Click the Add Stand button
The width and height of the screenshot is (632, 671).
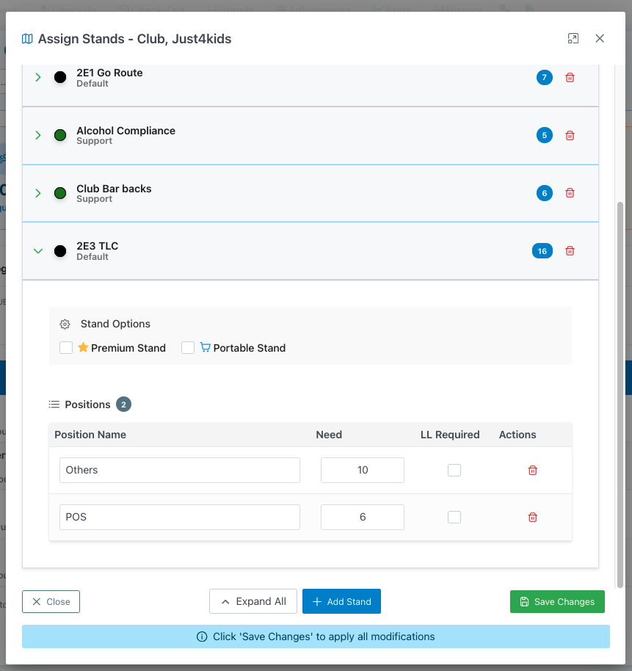tap(341, 602)
